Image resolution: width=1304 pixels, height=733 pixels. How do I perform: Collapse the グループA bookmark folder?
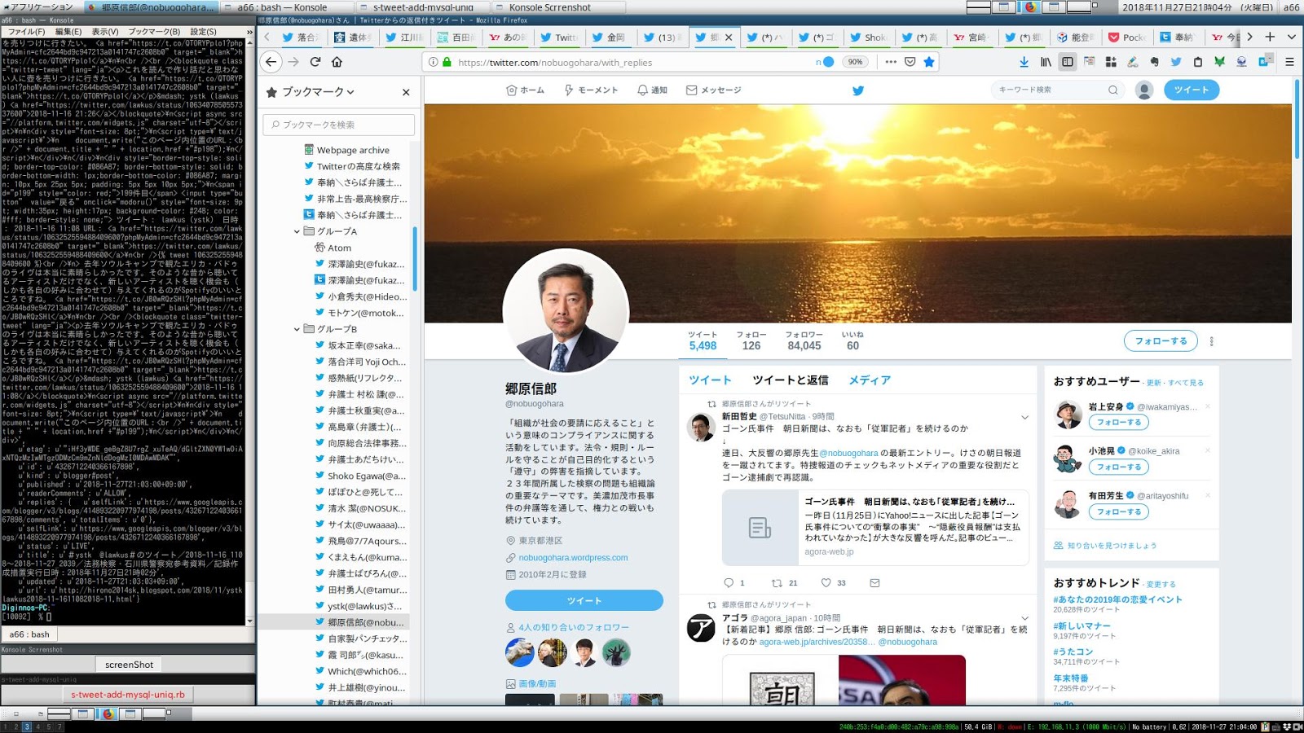coord(297,231)
